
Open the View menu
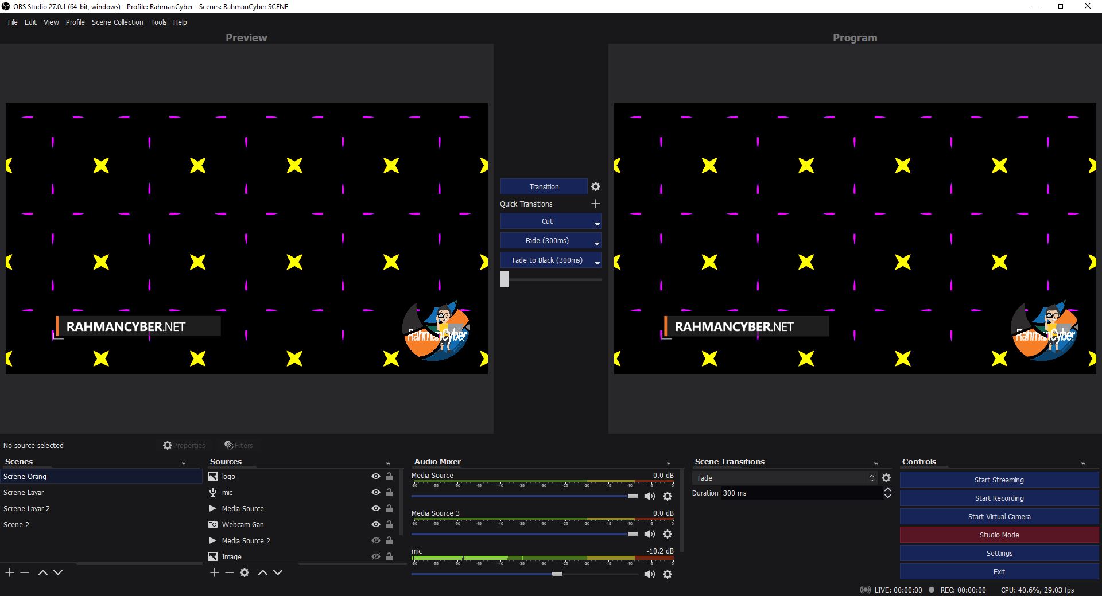[51, 22]
